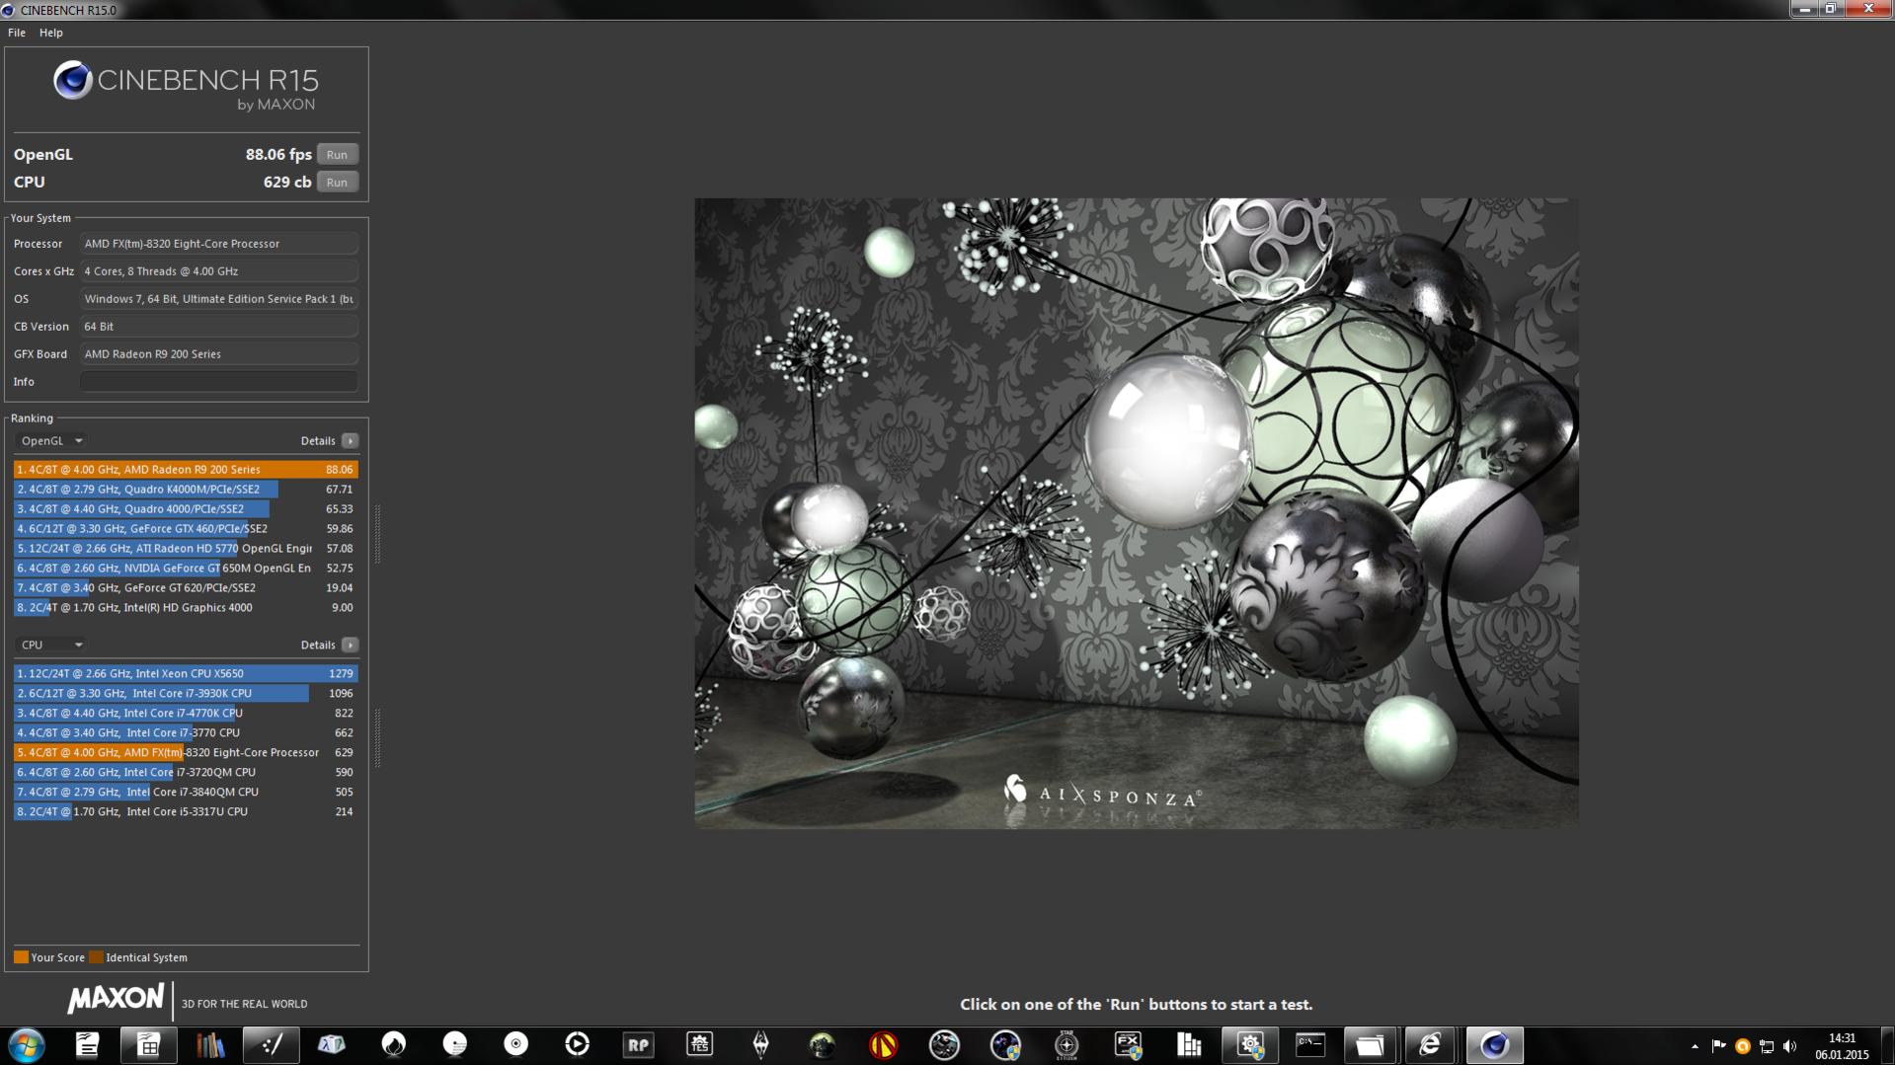Select the Quadro 4000/PCIe/SSE2 4.40 GHz row
Image resolution: width=1895 pixels, height=1065 pixels.
point(186,508)
